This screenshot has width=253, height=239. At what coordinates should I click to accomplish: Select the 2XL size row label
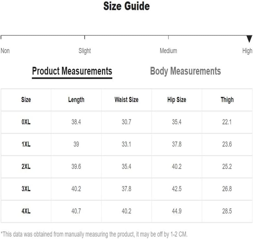tap(26, 166)
